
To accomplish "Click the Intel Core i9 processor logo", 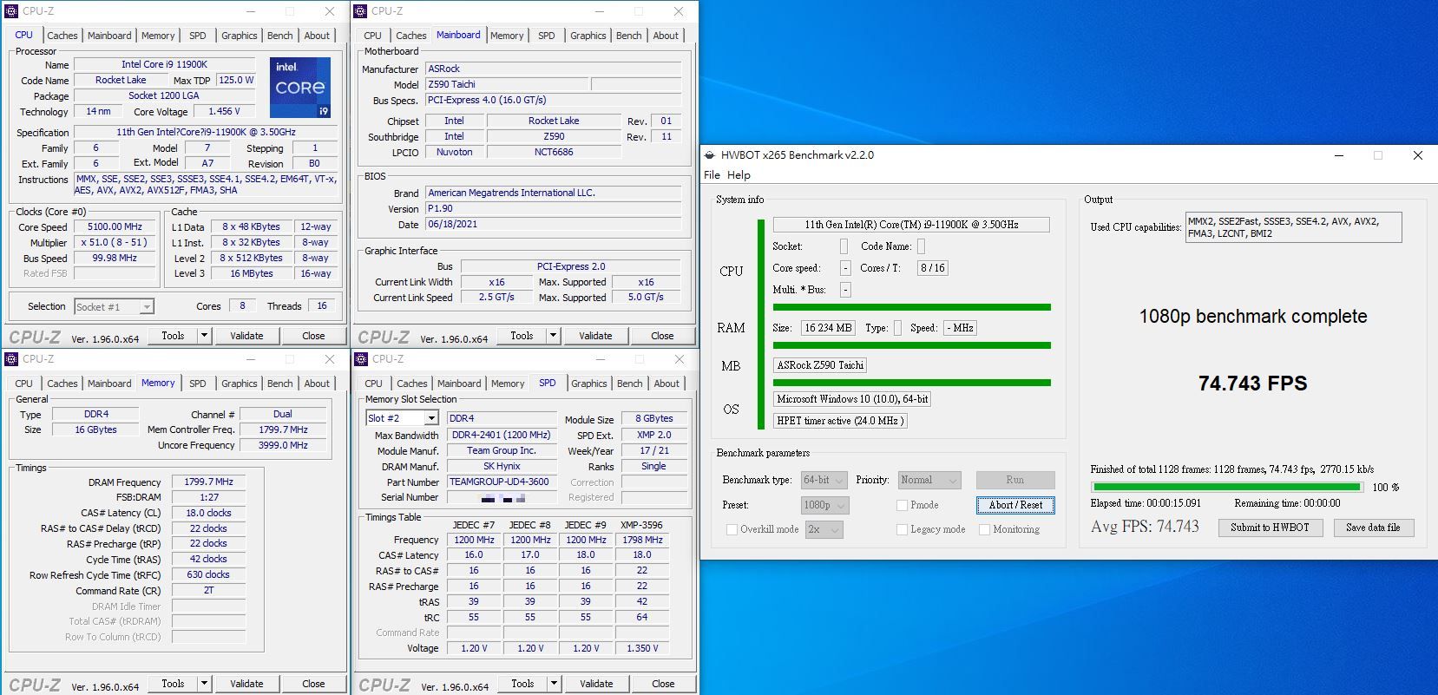I will 300,88.
